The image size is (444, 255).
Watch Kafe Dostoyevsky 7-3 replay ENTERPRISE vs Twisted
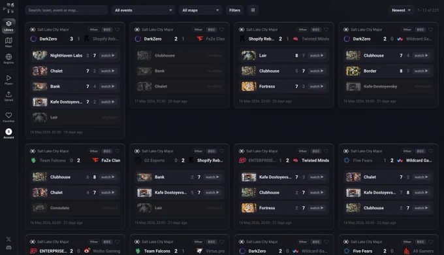(317, 177)
